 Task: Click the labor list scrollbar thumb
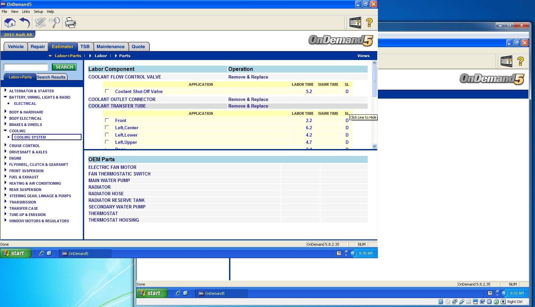point(374,81)
